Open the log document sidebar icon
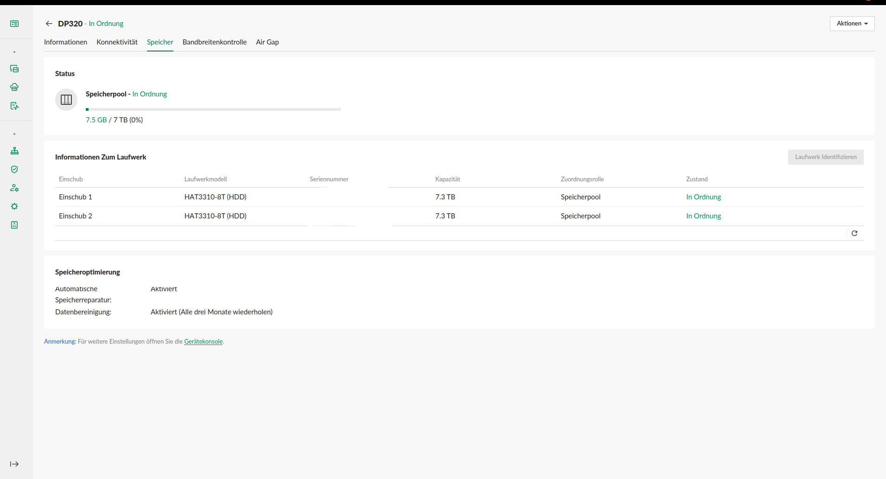886x479 pixels. click(x=14, y=225)
